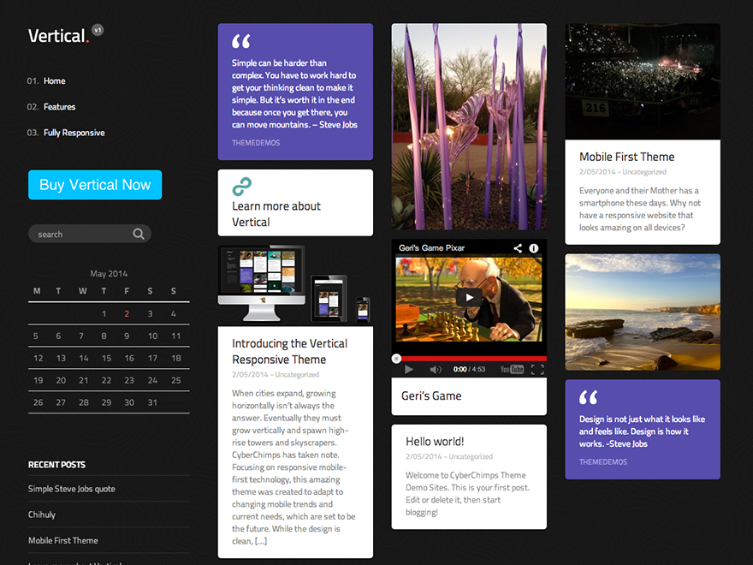The height and width of the screenshot is (565, 753).
Task: Click the small play control in player bar
Action: (x=409, y=369)
